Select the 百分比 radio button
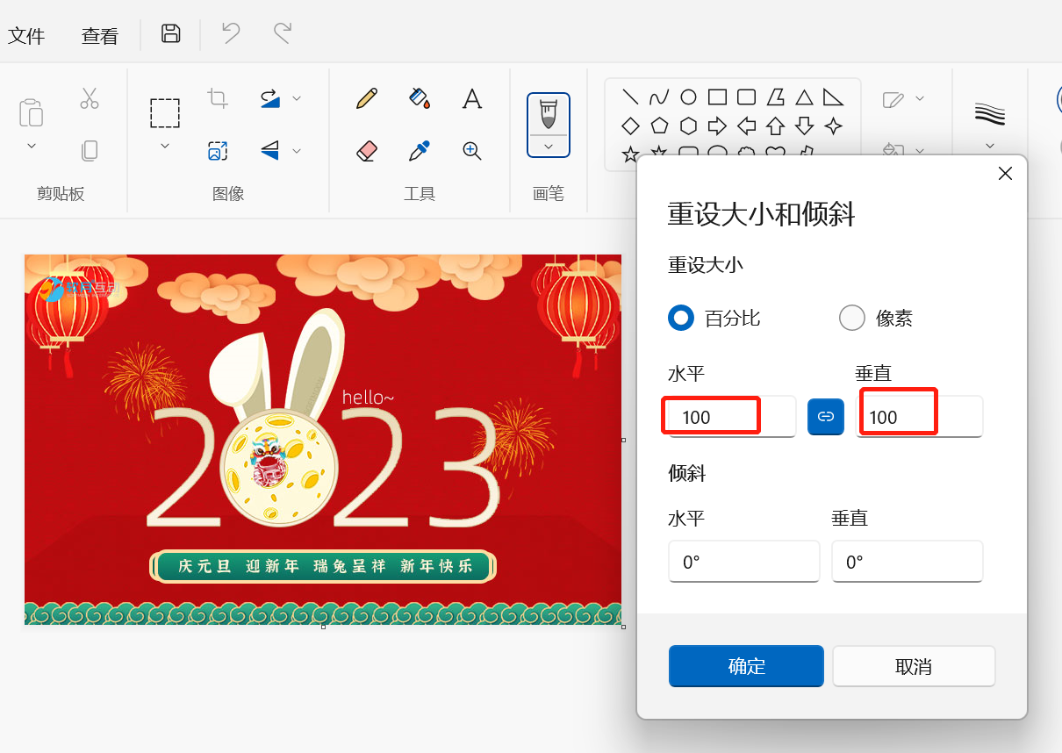 tap(681, 318)
